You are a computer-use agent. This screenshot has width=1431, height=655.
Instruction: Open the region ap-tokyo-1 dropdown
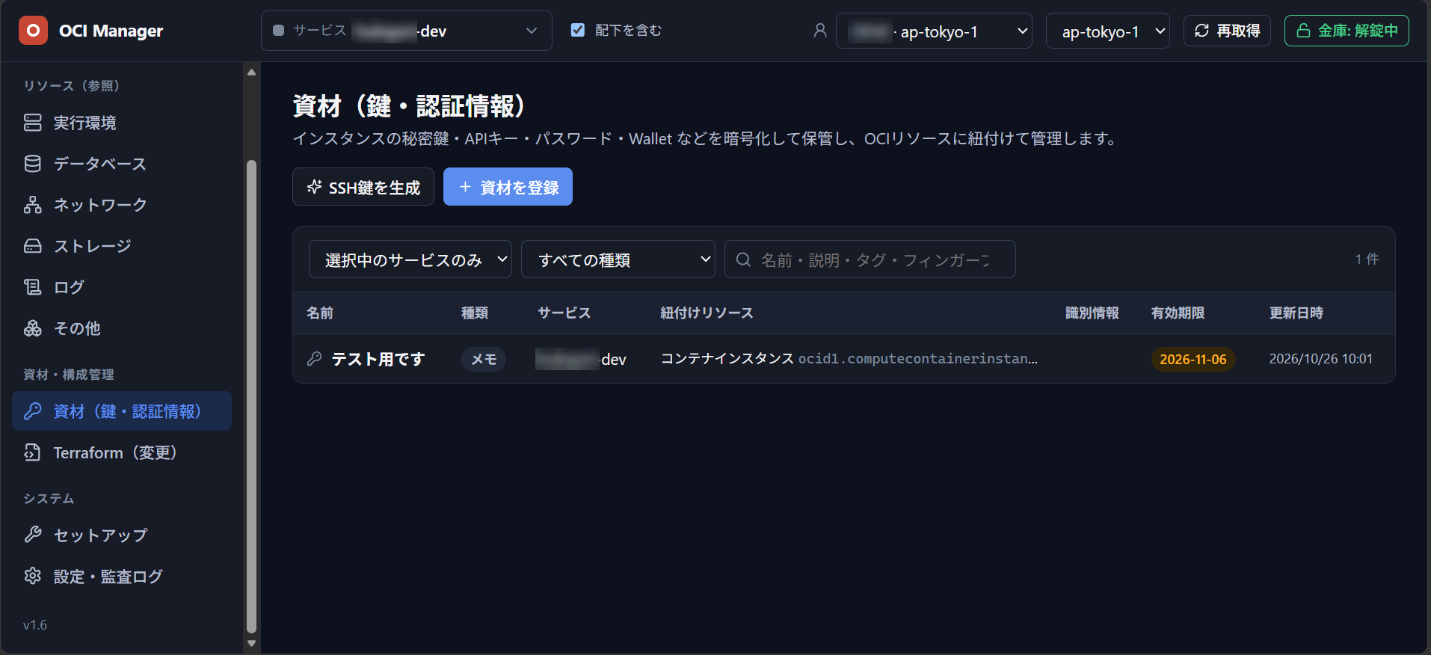point(1107,31)
